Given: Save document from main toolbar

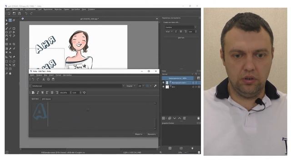Looking at the screenshot, I should [19, 14].
